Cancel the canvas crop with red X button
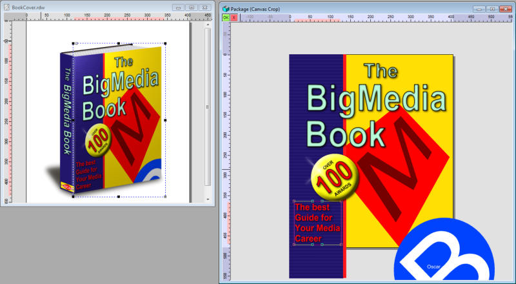516x284 pixels. pos(233,18)
